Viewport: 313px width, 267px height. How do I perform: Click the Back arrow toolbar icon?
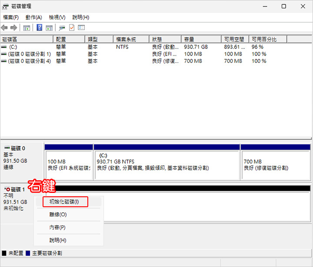click(4, 28)
